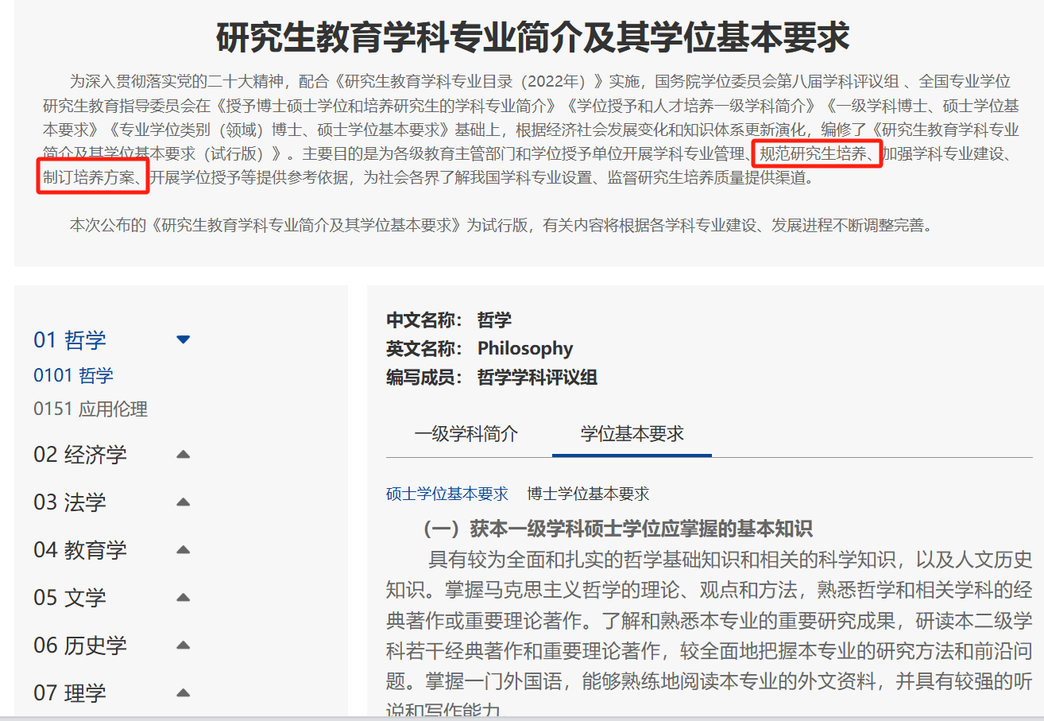Click the 硕士学位基本要求 link
1044x721 pixels.
pos(447,494)
